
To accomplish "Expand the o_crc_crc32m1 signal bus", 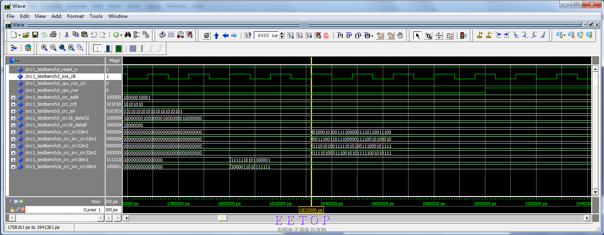I will coord(13,132).
